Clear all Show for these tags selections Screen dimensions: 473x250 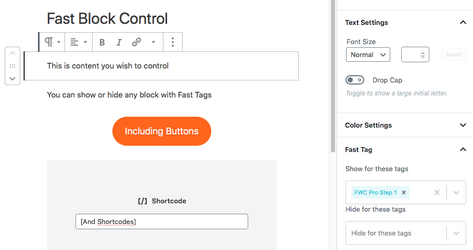(x=437, y=192)
